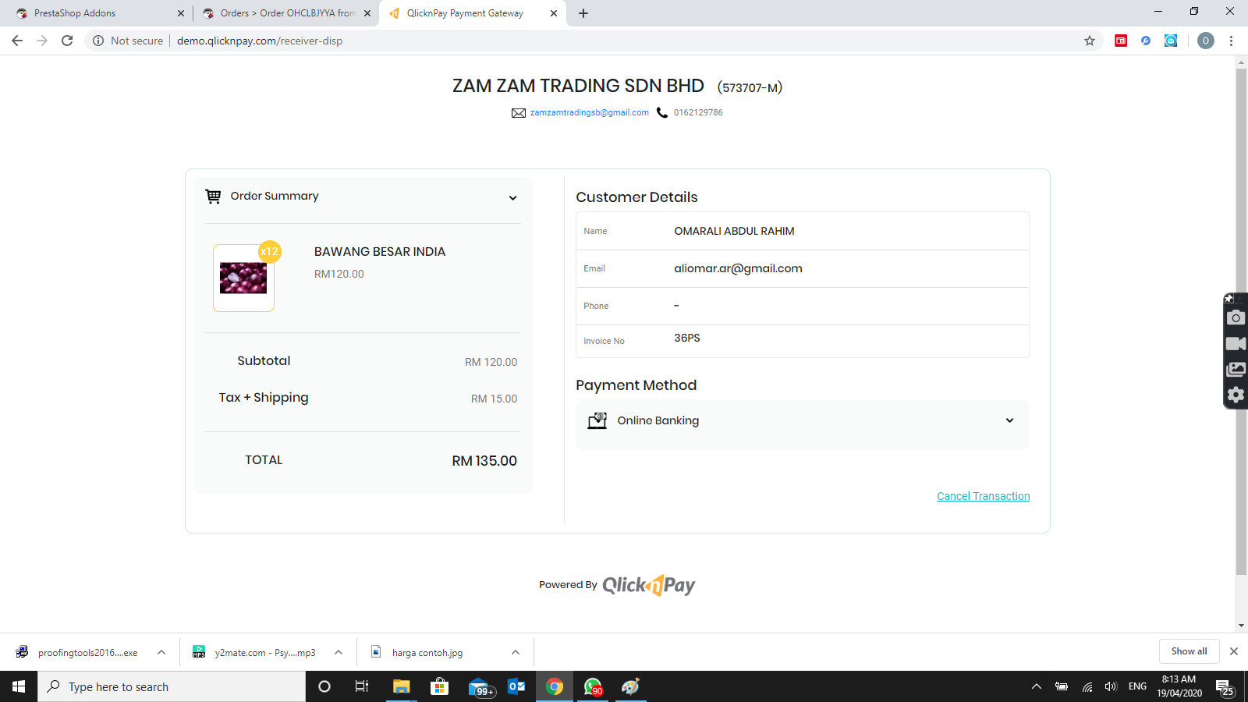This screenshot has height=702, width=1248.
Task: Open volume control in system tray
Action: (x=1111, y=686)
